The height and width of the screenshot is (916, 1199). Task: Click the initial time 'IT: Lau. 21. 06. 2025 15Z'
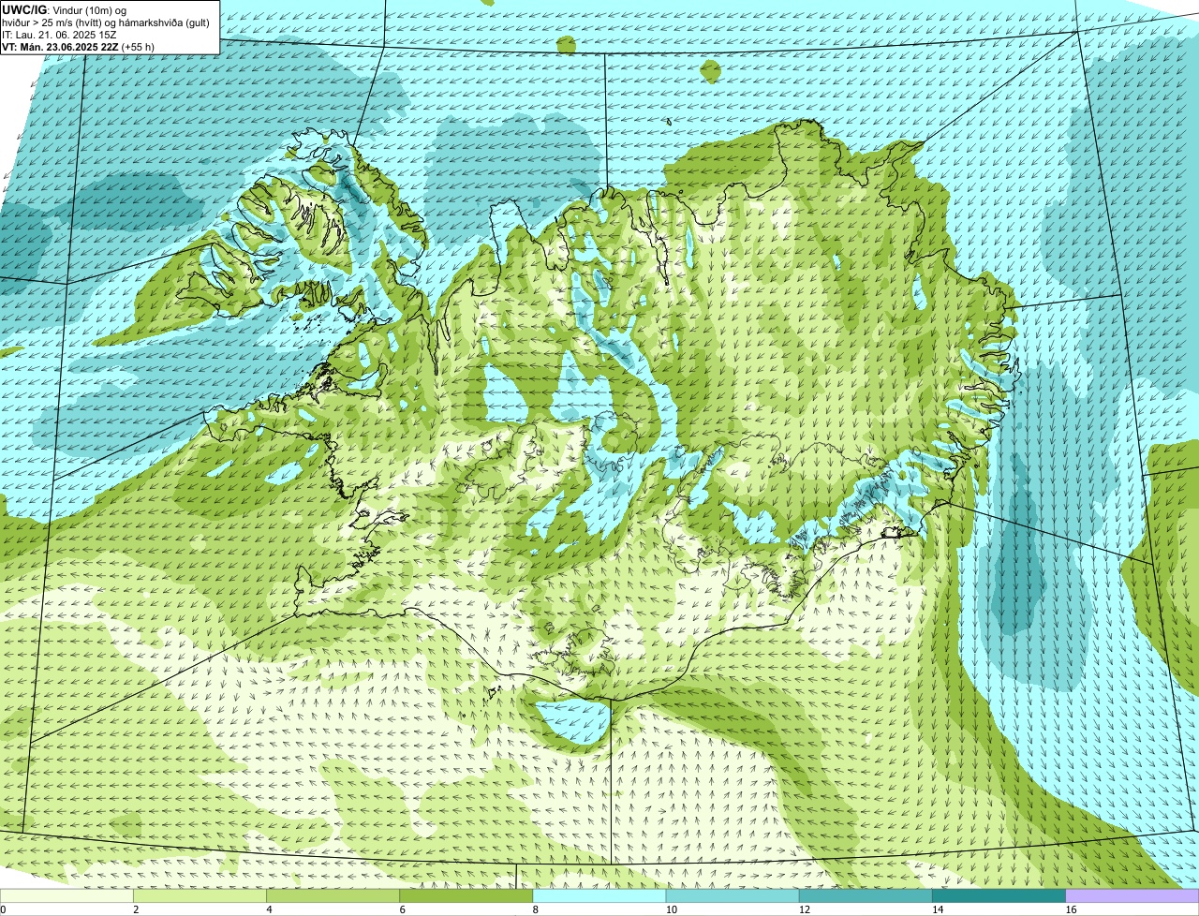point(60,35)
